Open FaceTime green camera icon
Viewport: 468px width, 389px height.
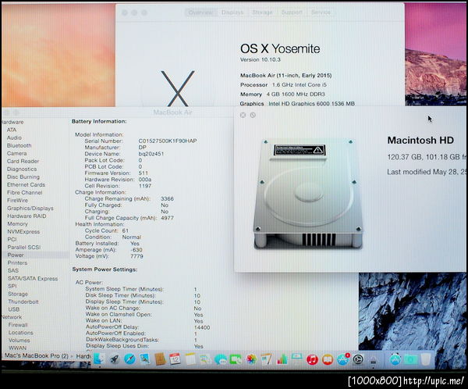(x=236, y=359)
